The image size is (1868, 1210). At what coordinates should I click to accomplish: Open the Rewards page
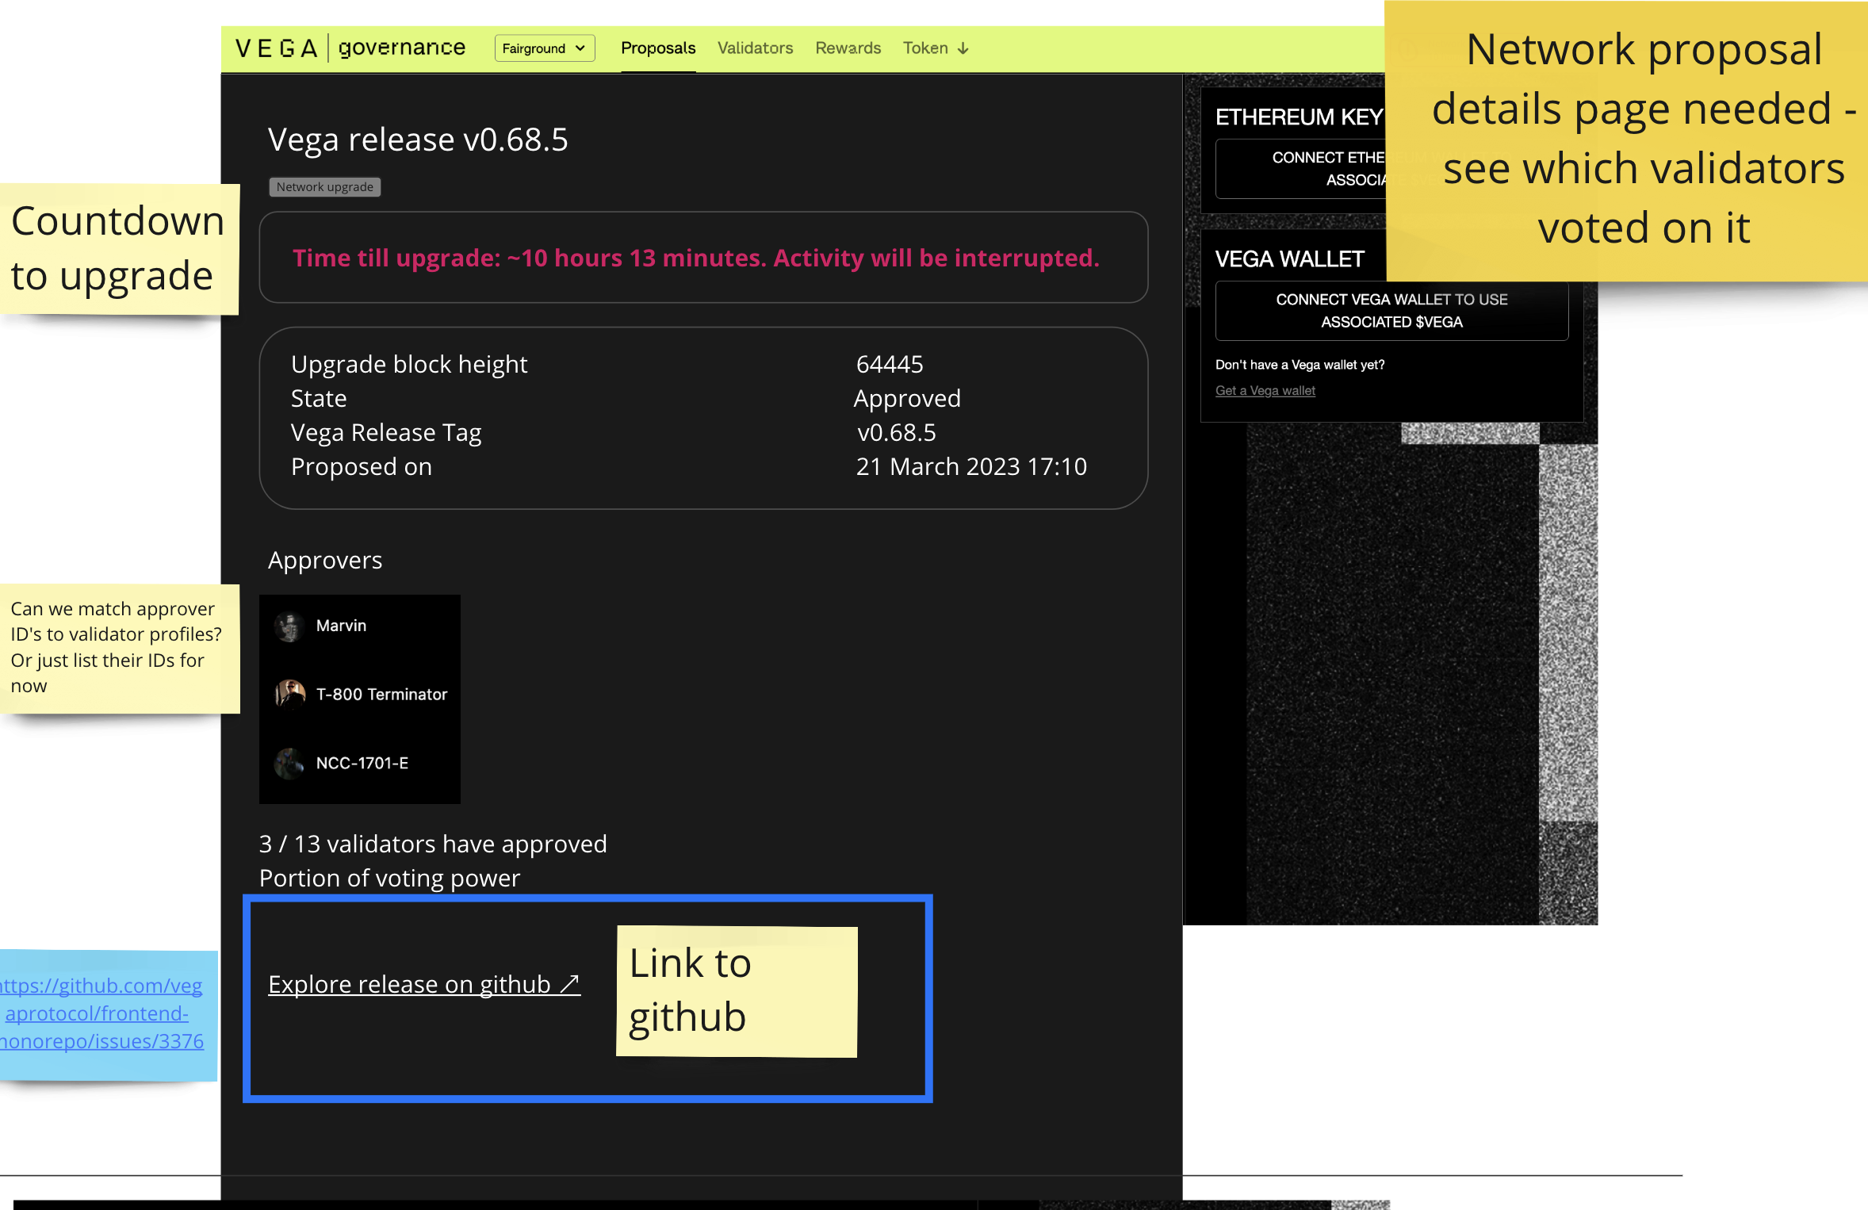[847, 48]
